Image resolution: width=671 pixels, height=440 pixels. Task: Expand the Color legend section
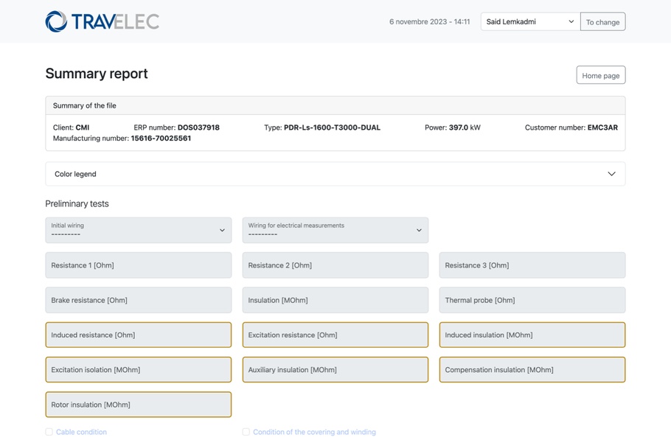point(335,174)
